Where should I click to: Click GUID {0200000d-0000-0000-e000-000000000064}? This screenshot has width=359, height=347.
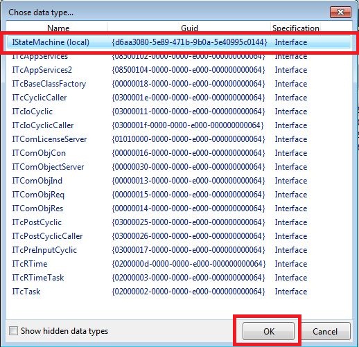coord(189,264)
